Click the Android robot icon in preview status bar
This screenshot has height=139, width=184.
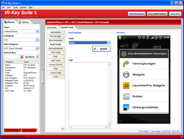[x=120, y=38]
